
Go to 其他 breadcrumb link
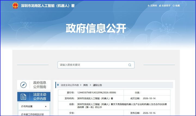(85, 85)
